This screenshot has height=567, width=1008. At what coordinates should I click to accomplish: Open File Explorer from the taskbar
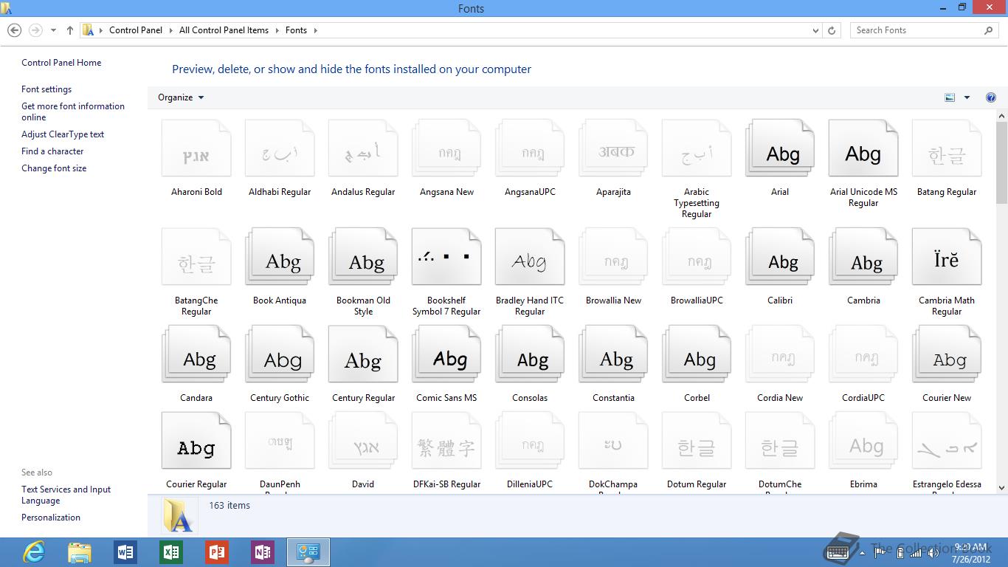pos(80,552)
